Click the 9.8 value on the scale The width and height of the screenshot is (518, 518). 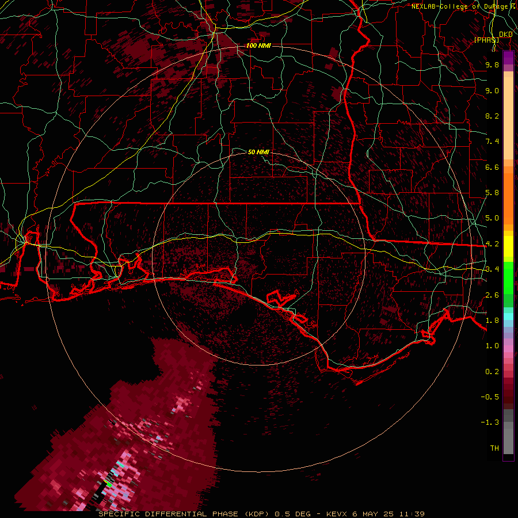(x=492, y=64)
